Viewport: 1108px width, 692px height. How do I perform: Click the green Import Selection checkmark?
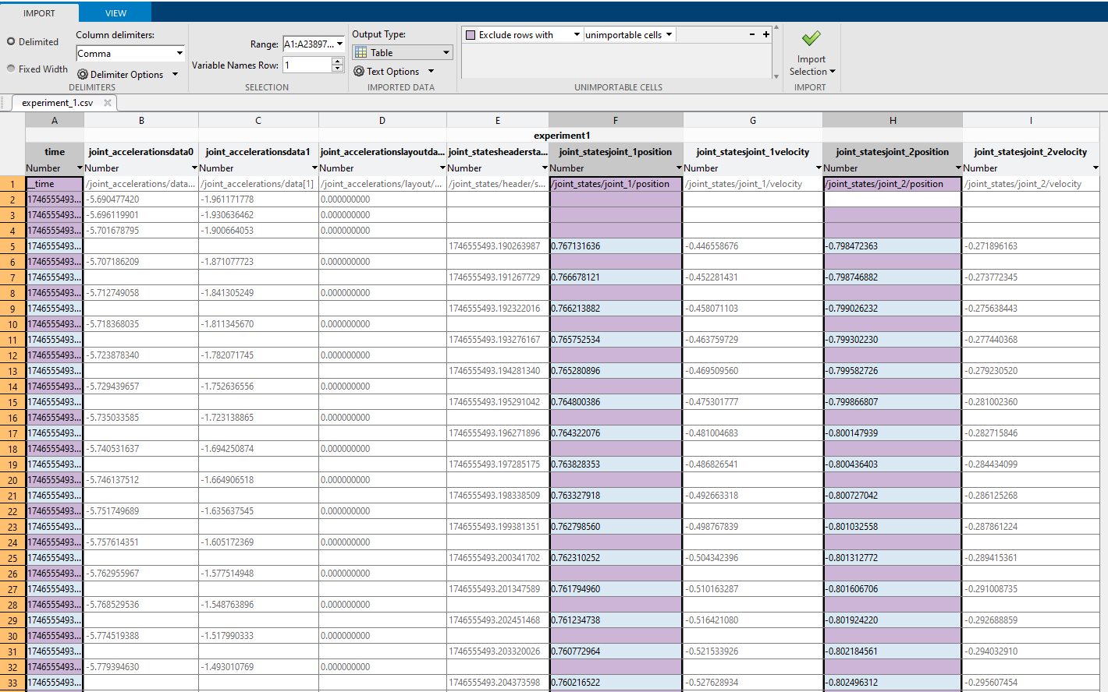[x=811, y=38]
